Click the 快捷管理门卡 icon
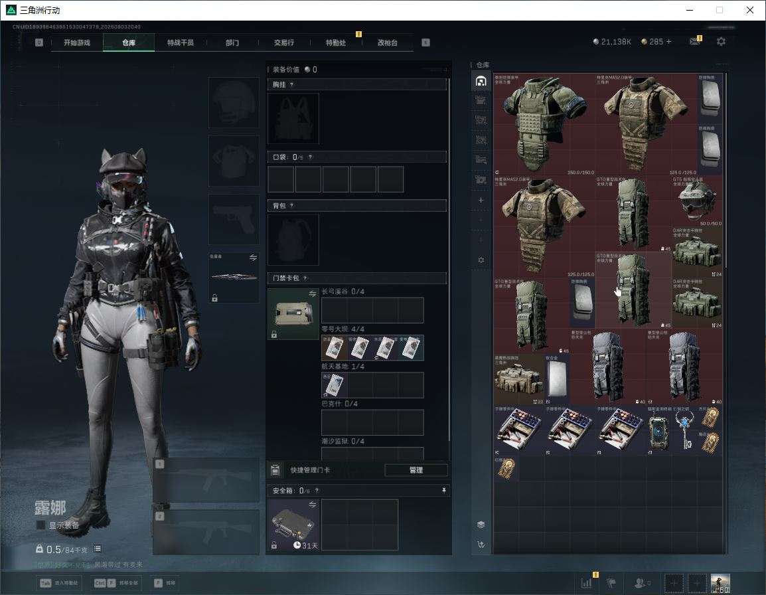 point(275,470)
